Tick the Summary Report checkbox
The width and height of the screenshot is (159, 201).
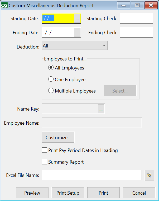click(x=44, y=162)
